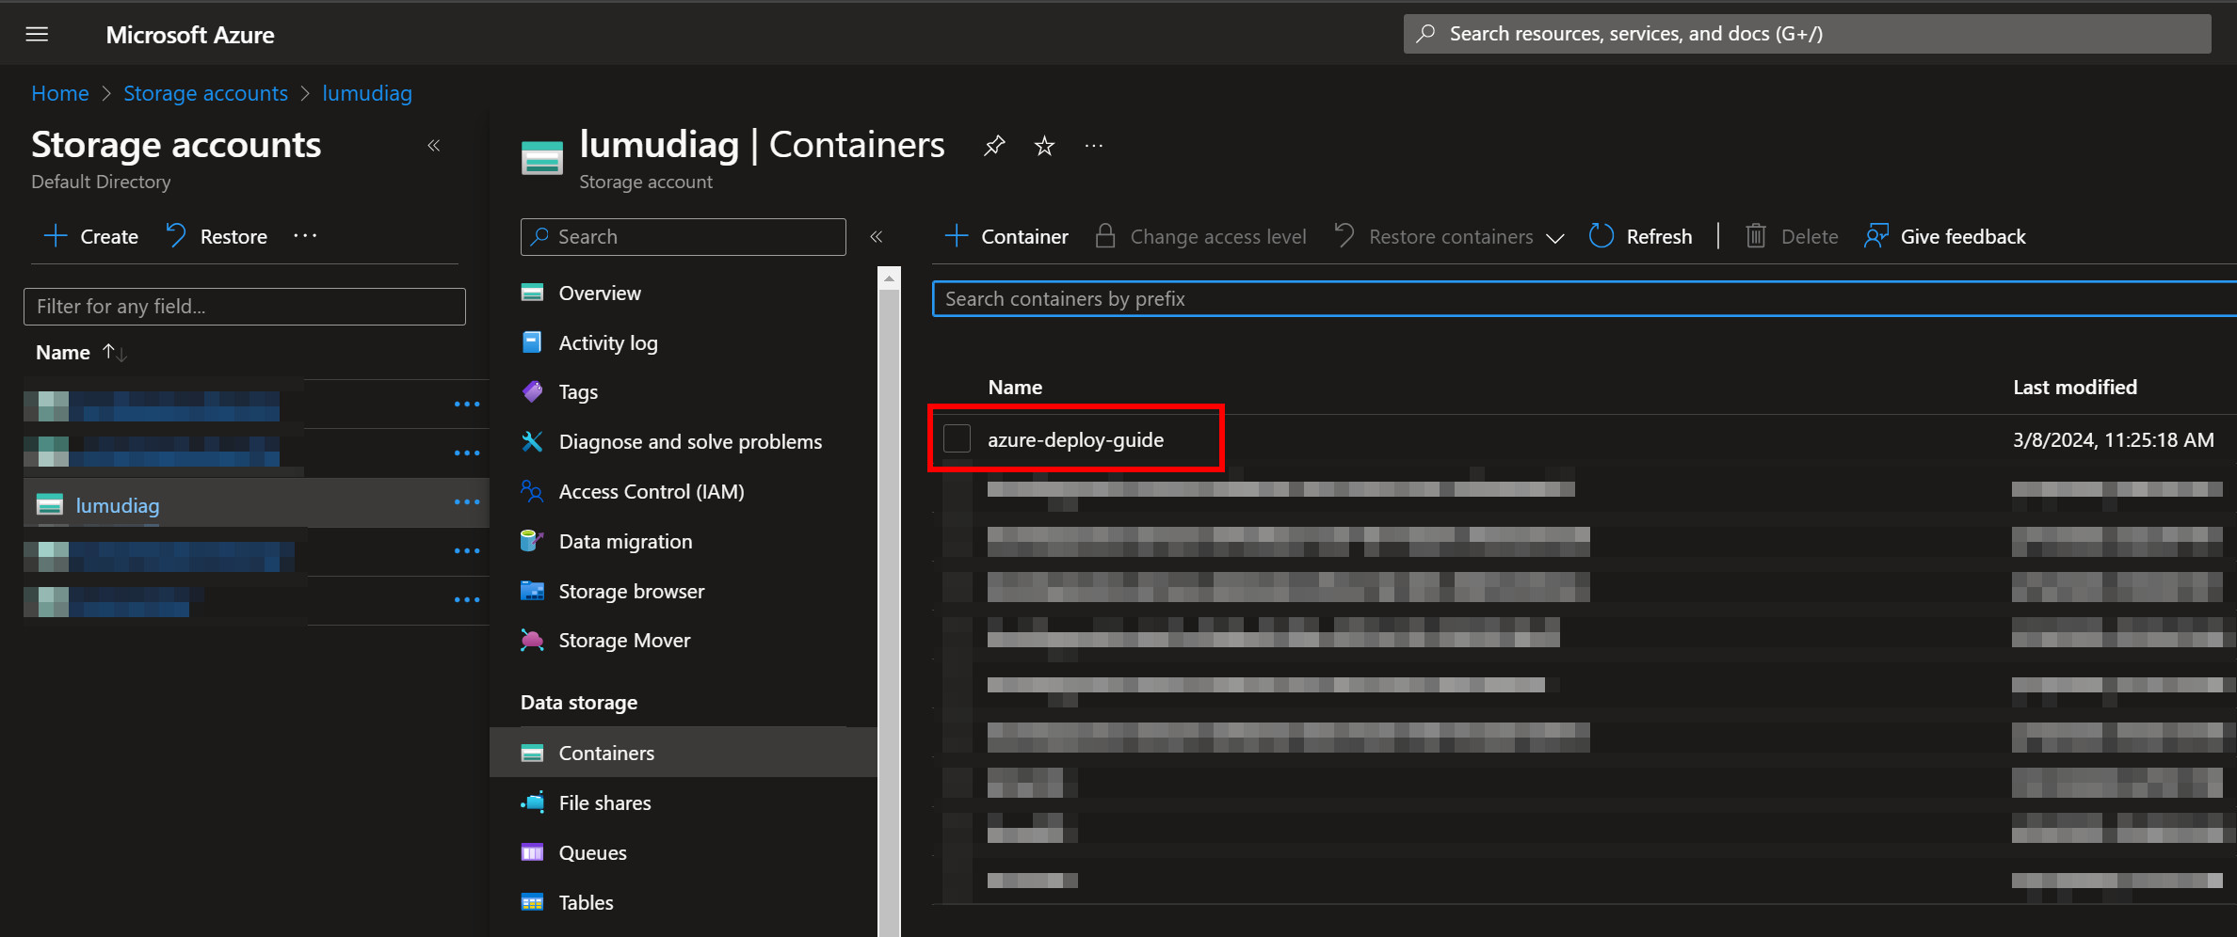
Task: Click the Refresh containers icon
Action: point(1601,236)
